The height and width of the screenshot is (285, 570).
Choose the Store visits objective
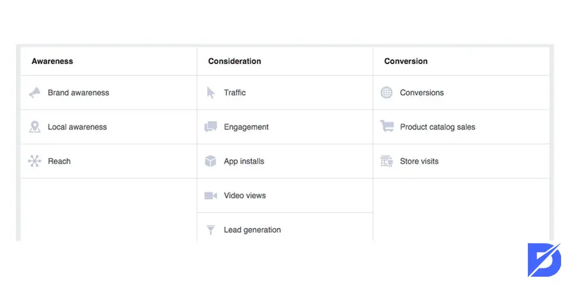(x=419, y=161)
